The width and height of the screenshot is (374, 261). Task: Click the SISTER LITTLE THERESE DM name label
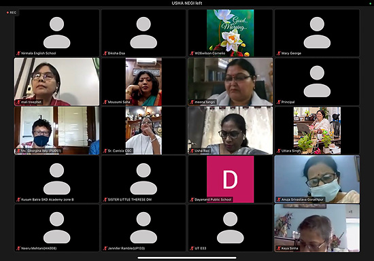click(130, 200)
